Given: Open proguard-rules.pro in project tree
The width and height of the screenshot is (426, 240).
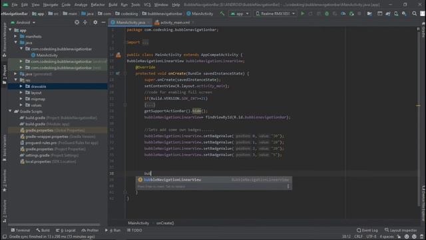Looking at the screenshot, I should 59,143.
